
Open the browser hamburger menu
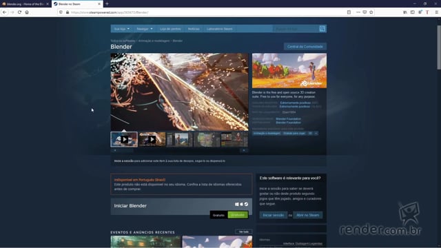coord(436,12)
